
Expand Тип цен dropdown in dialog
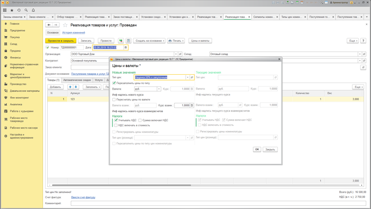(x=188, y=77)
